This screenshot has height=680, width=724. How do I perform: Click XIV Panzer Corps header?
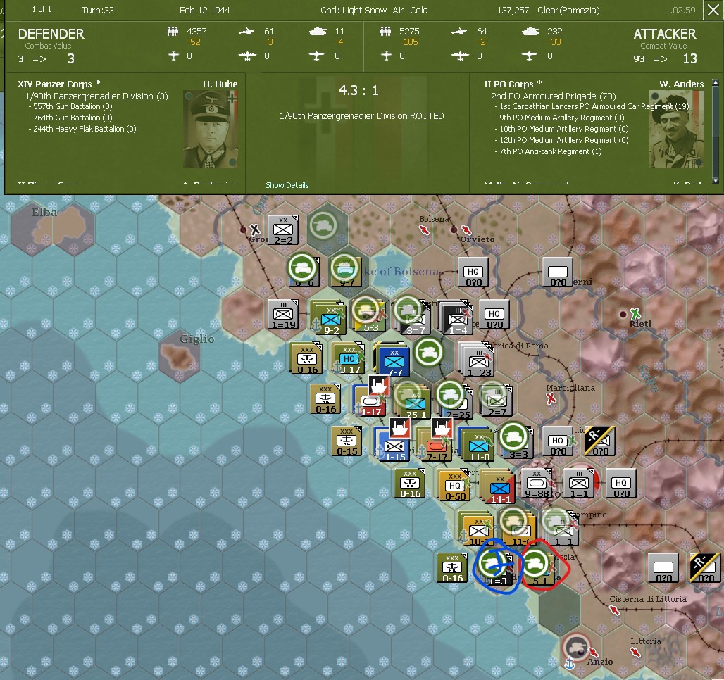pyautogui.click(x=58, y=84)
